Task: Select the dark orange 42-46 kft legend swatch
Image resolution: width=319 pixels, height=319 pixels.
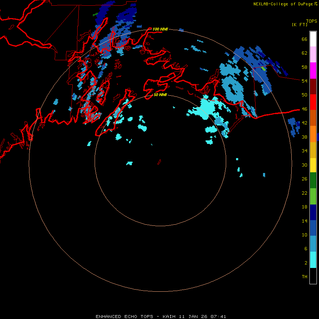Action: [313, 118]
